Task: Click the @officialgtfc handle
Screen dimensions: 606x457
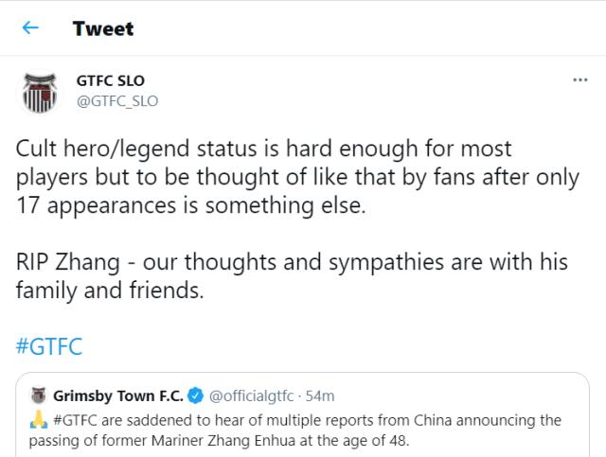Action: [252, 394]
